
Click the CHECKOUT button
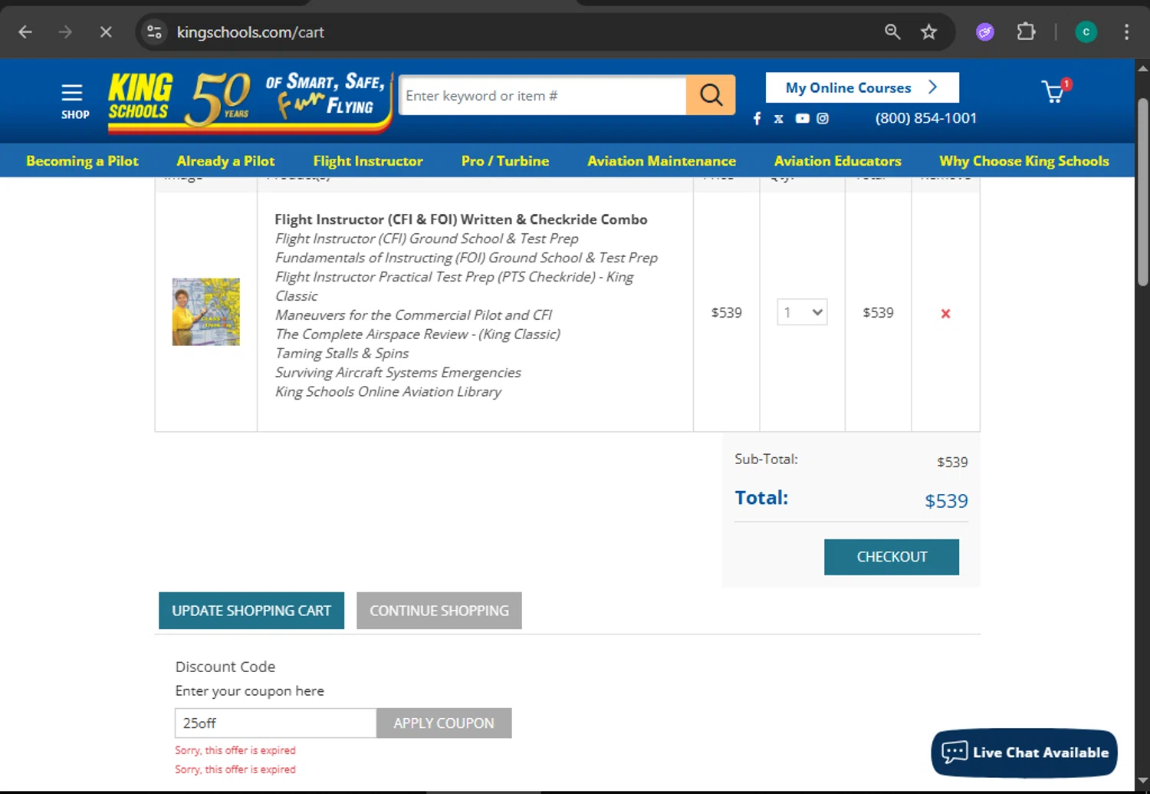(x=892, y=557)
